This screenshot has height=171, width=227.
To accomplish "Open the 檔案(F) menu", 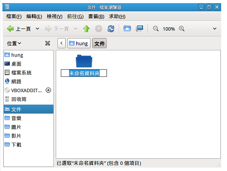I will [x=14, y=16].
